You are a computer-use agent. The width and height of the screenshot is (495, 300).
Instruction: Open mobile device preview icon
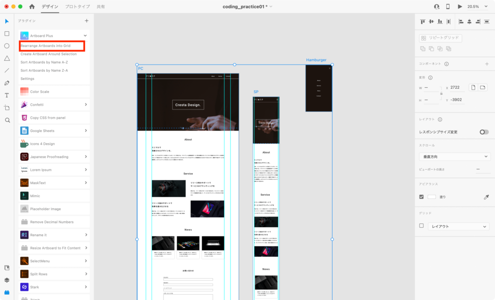pos(448,6)
